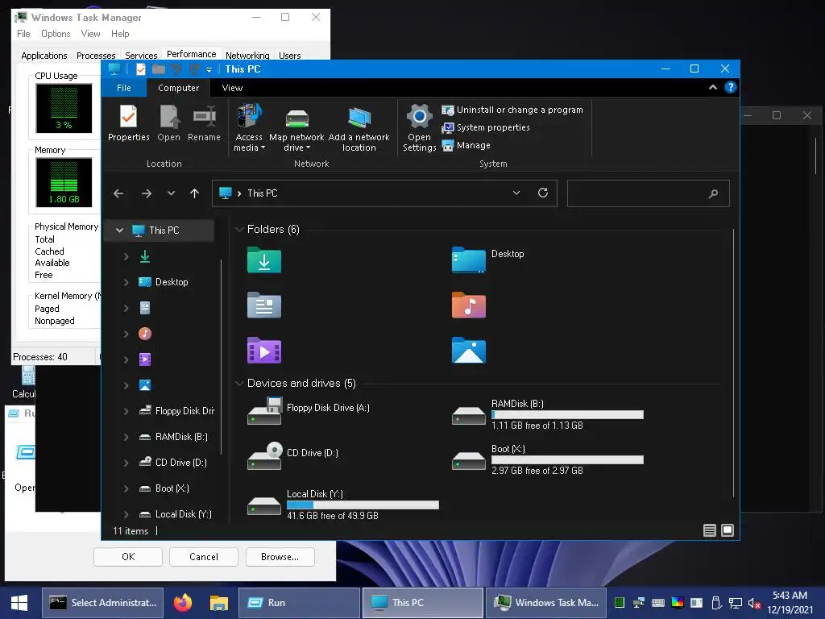Select the Downloads folder tile
This screenshot has width=825, height=619.
[x=264, y=260]
